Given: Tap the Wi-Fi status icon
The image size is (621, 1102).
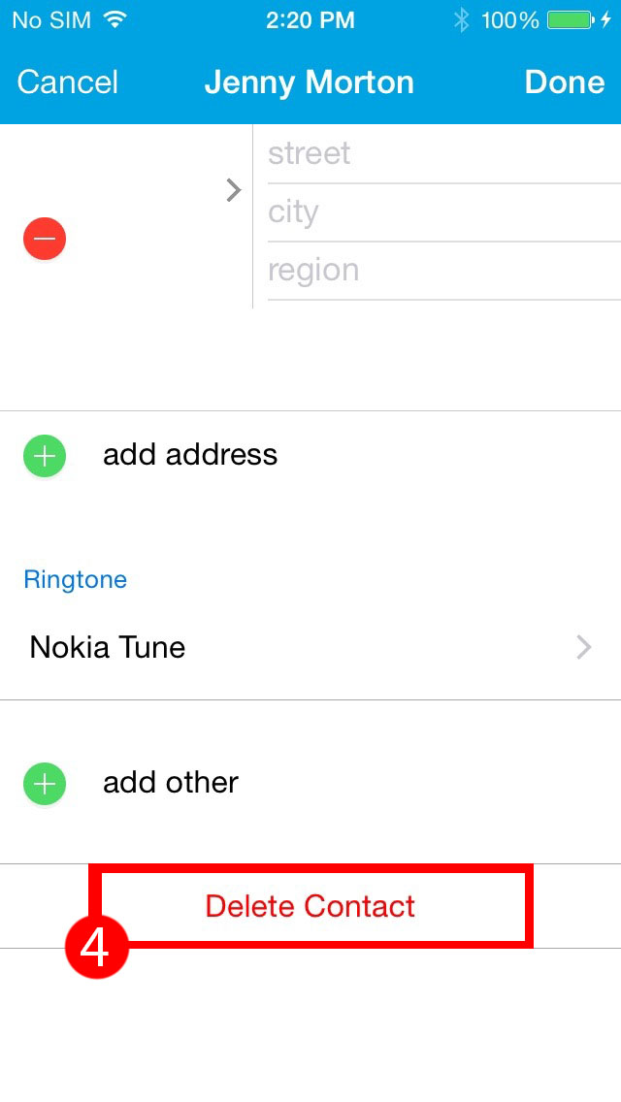Looking at the screenshot, I should coord(114,19).
